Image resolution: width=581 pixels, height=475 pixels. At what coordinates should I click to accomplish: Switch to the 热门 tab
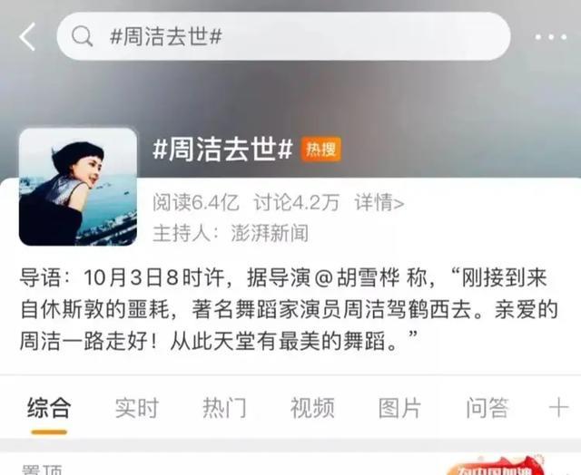[224, 408]
